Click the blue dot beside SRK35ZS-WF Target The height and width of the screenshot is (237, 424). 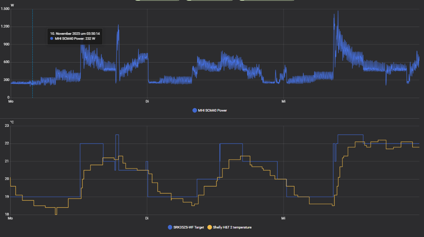pos(170,227)
